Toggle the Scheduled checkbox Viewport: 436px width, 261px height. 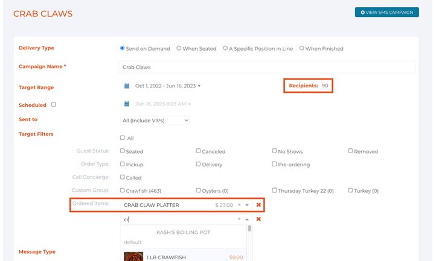click(x=53, y=105)
